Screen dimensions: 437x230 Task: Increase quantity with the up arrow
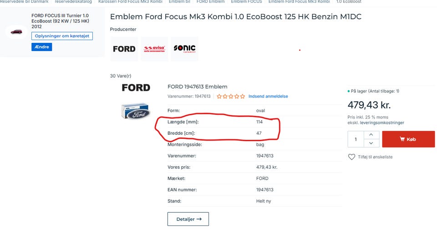tap(371, 135)
